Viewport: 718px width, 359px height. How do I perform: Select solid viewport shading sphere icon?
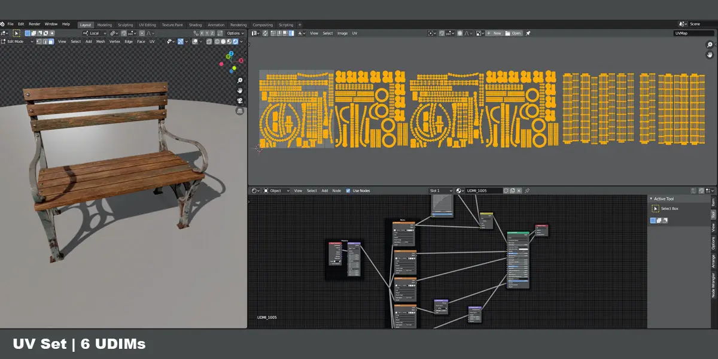click(223, 41)
